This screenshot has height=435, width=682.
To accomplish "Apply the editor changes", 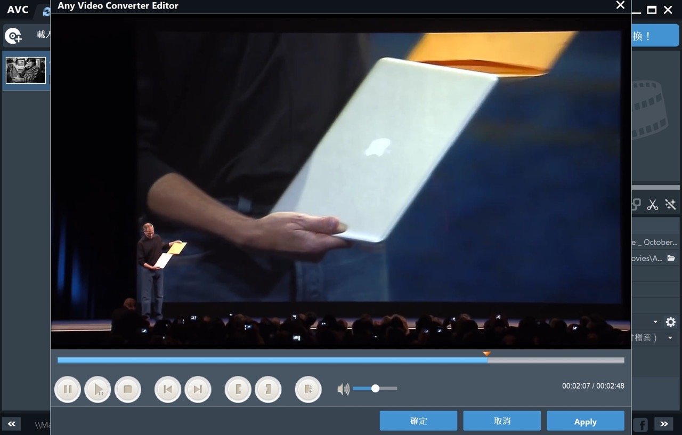I will pyautogui.click(x=586, y=421).
